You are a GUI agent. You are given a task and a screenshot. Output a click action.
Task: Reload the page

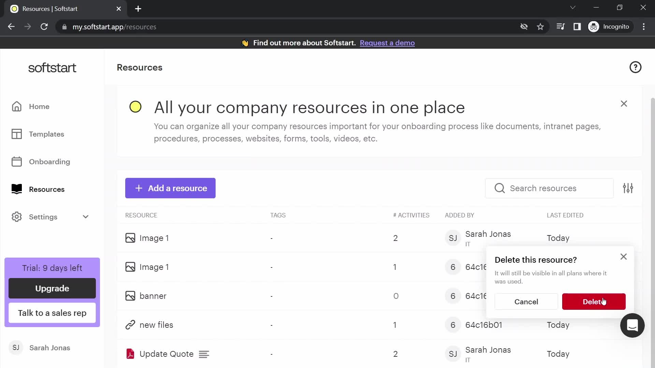44,27
